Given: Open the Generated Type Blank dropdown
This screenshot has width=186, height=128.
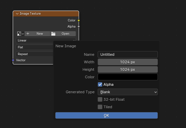Looking at the screenshot, I should pos(128,92).
